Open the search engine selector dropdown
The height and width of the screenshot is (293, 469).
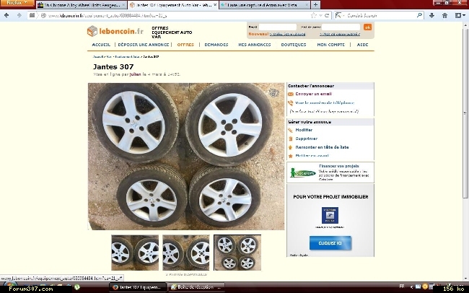339,15
